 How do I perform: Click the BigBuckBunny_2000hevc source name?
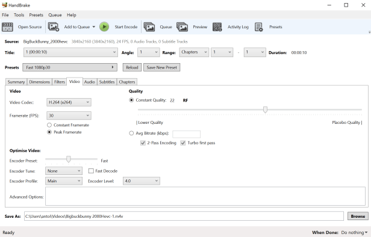coord(45,42)
